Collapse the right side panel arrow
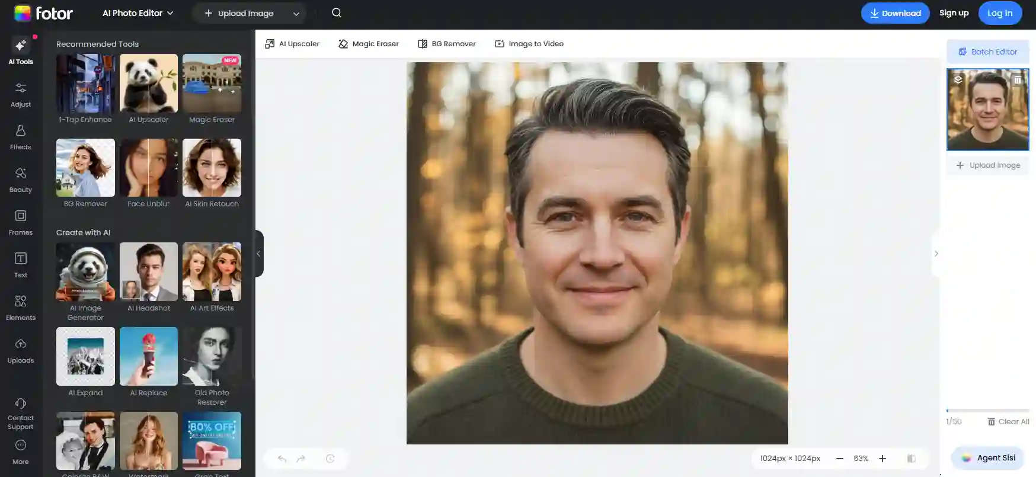The image size is (1036, 477). pos(936,254)
